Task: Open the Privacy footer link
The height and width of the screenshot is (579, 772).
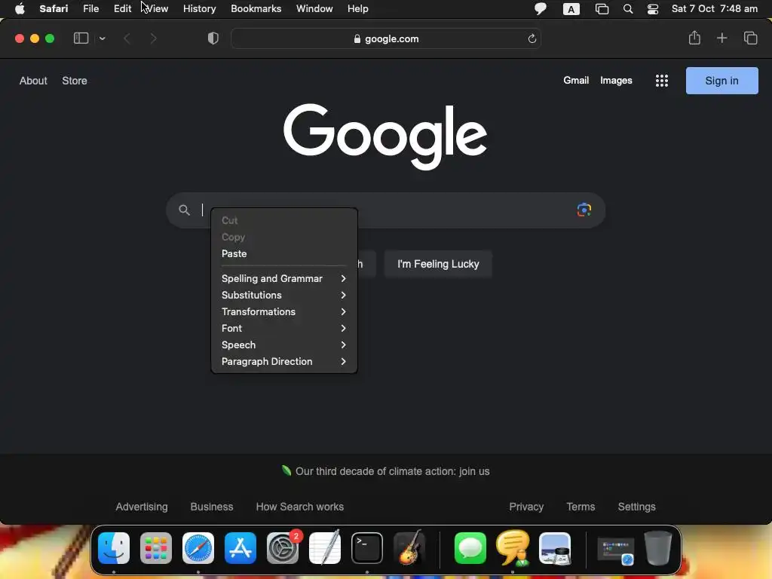Action: (x=526, y=507)
